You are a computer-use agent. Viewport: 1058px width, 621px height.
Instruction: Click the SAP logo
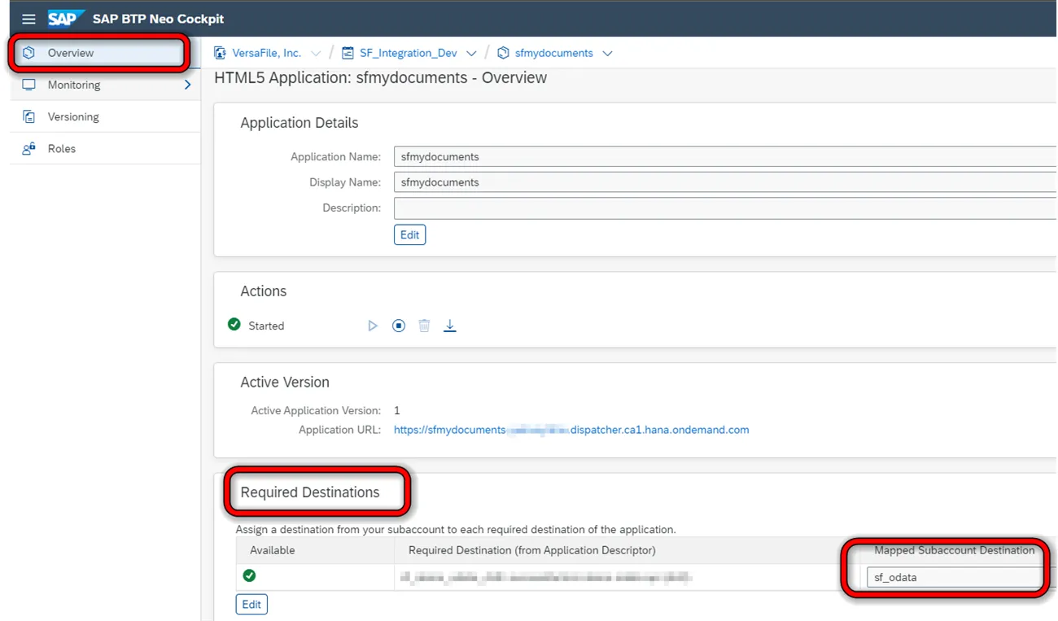67,19
